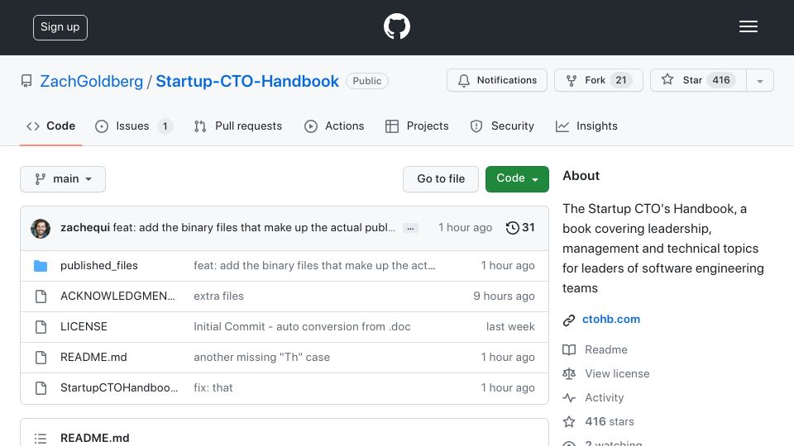Switch to the Issues tab
The image size is (794, 446).
tap(134, 126)
